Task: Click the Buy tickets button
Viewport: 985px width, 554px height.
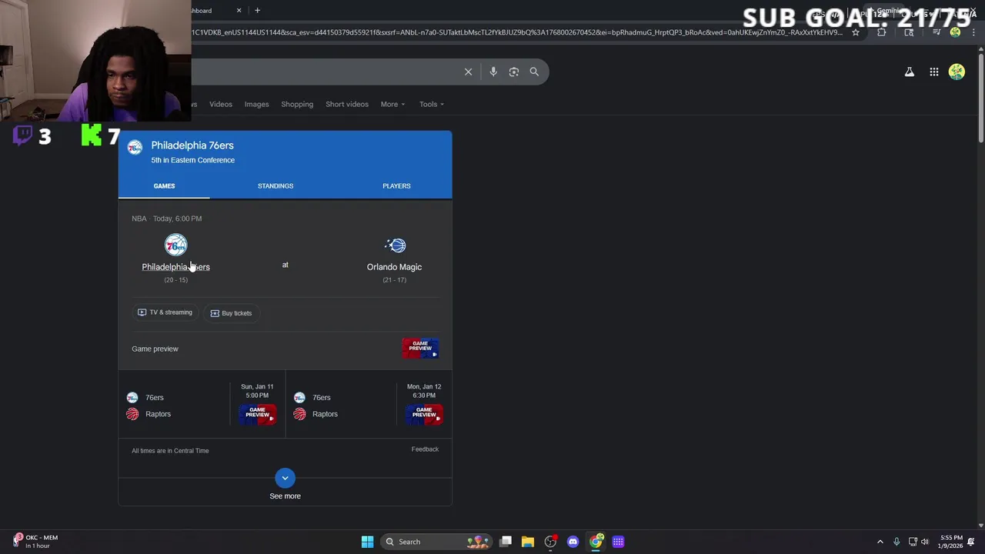Action: pos(231,313)
